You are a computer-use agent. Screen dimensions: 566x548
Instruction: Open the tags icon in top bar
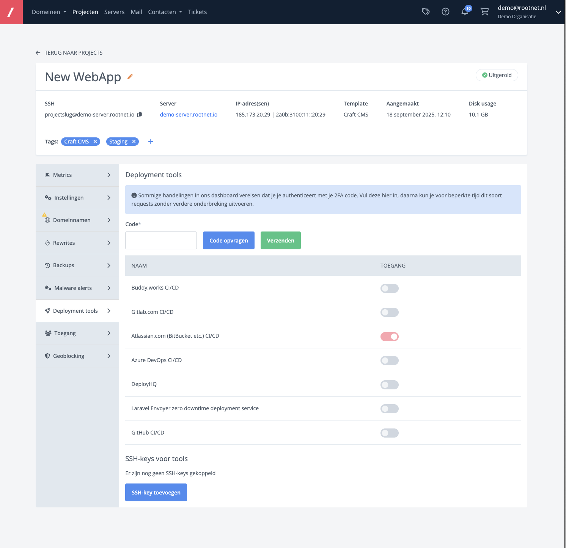(x=426, y=12)
